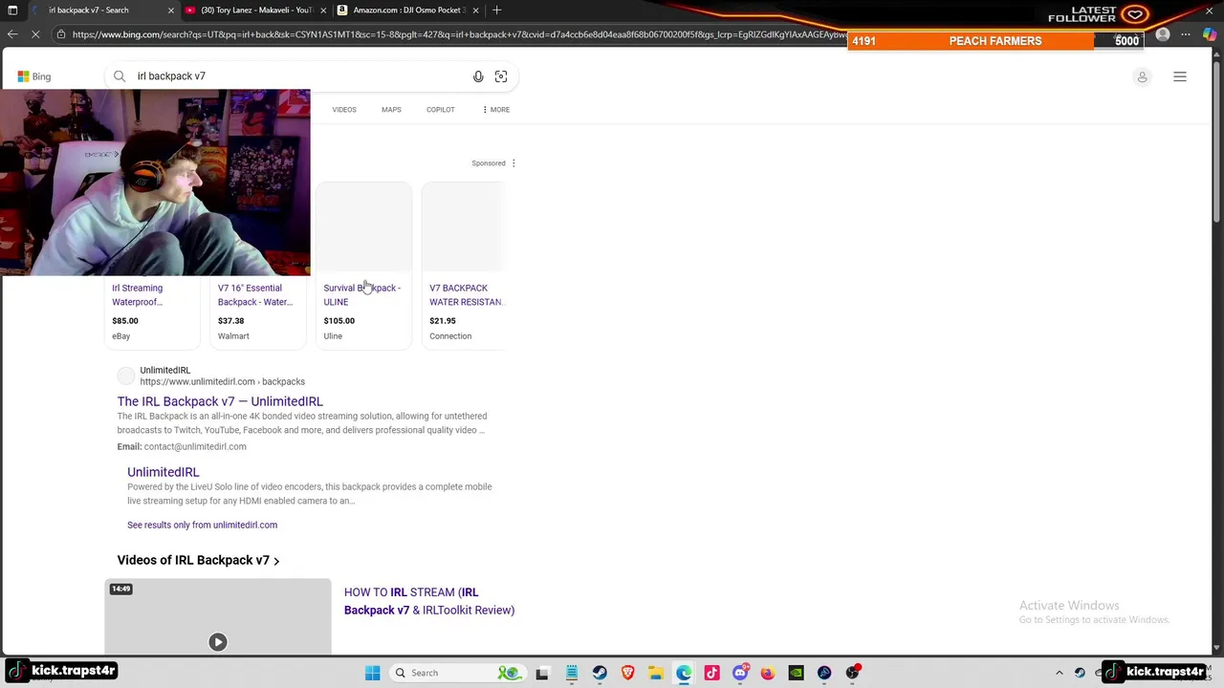
Task: Show hidden system tray icons
Action: tap(1059, 673)
